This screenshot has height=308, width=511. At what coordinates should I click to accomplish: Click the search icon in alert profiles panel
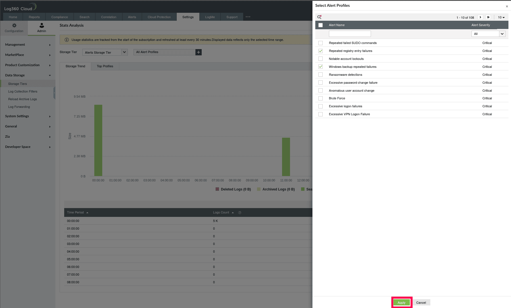tap(319, 17)
